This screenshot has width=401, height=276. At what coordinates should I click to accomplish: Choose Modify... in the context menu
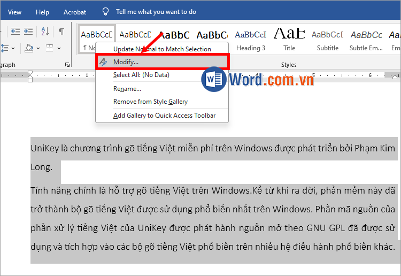[x=162, y=62]
